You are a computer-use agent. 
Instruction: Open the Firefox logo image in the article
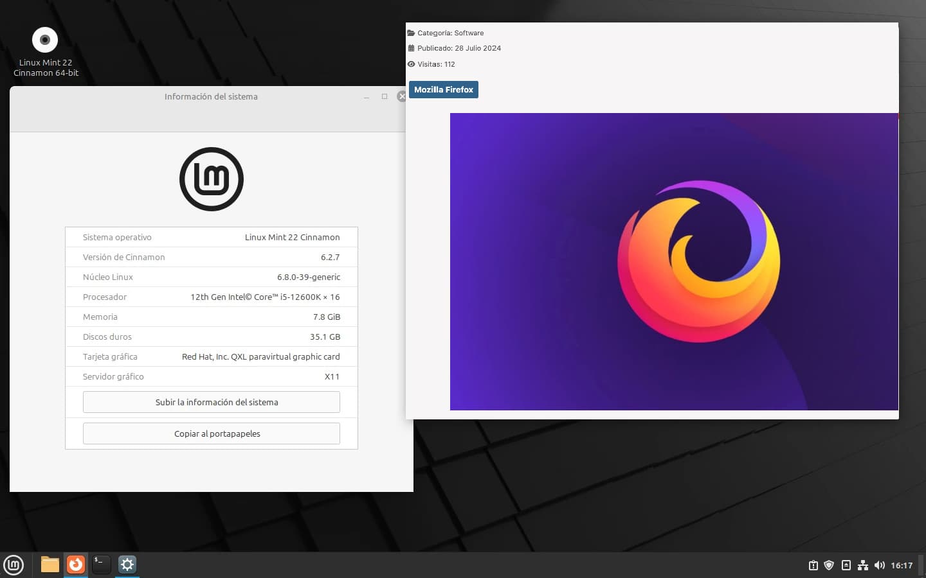(x=674, y=261)
